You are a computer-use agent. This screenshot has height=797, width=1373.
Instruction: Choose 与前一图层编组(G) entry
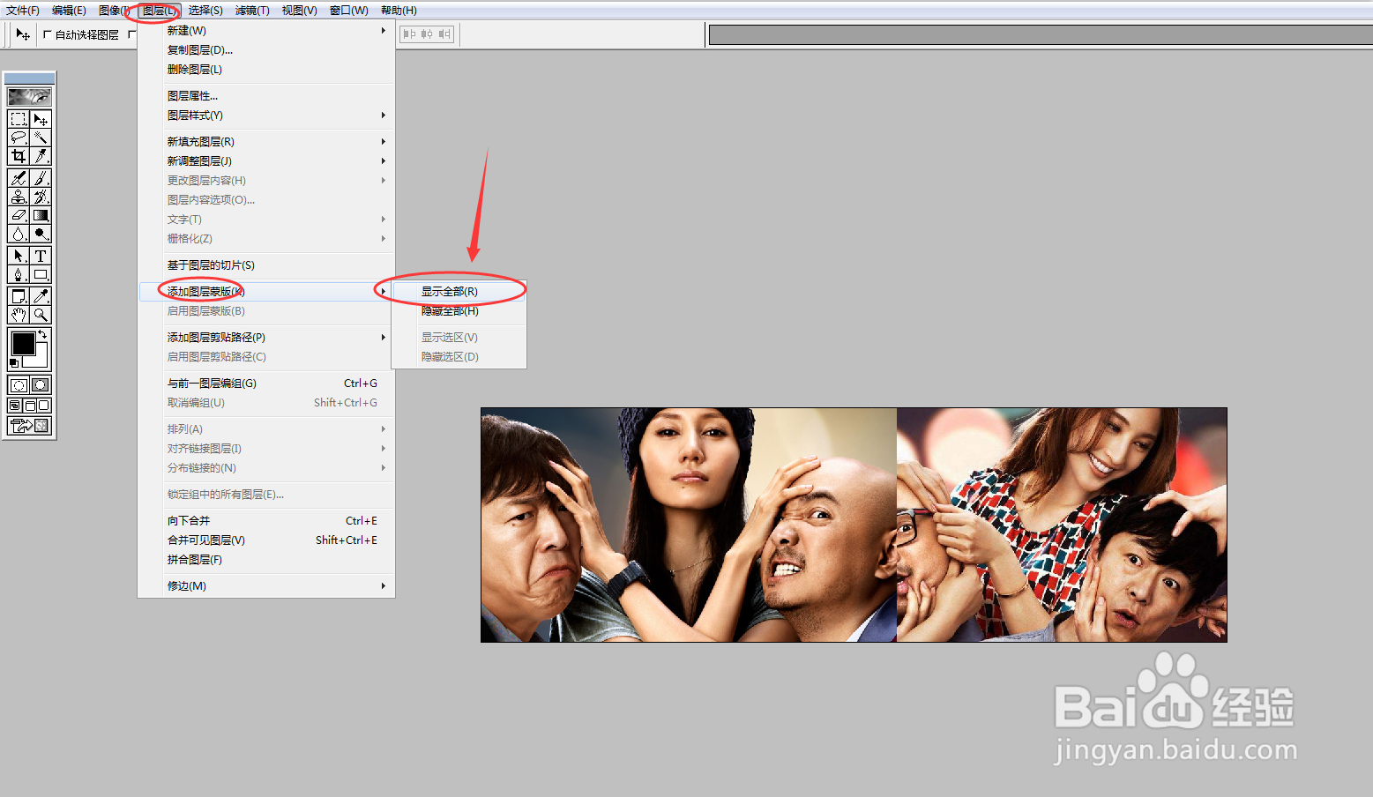coord(266,384)
